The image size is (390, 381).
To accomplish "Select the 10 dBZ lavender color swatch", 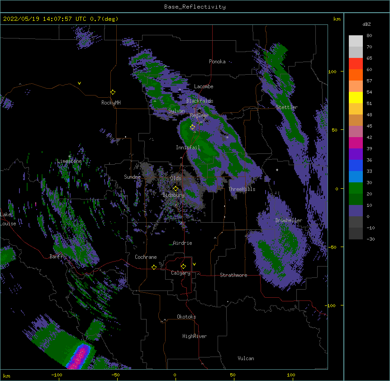I will click(356, 211).
